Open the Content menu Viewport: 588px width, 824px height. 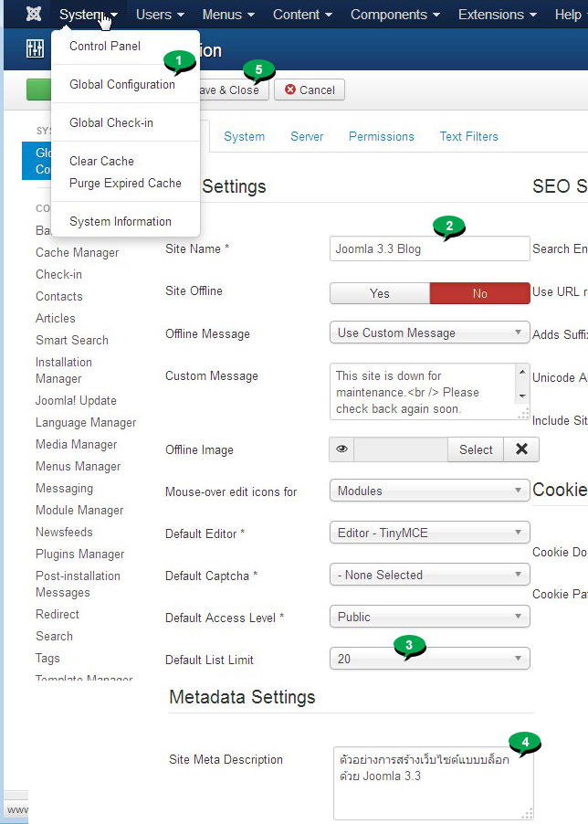point(302,15)
